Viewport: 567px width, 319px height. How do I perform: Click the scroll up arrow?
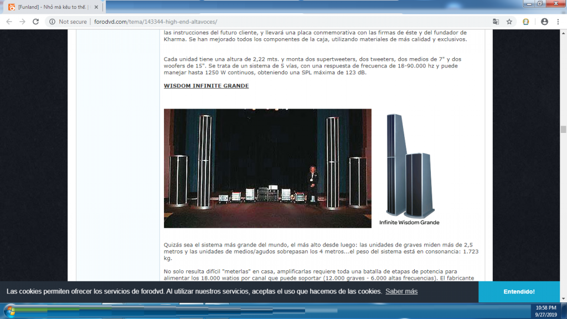563,33
